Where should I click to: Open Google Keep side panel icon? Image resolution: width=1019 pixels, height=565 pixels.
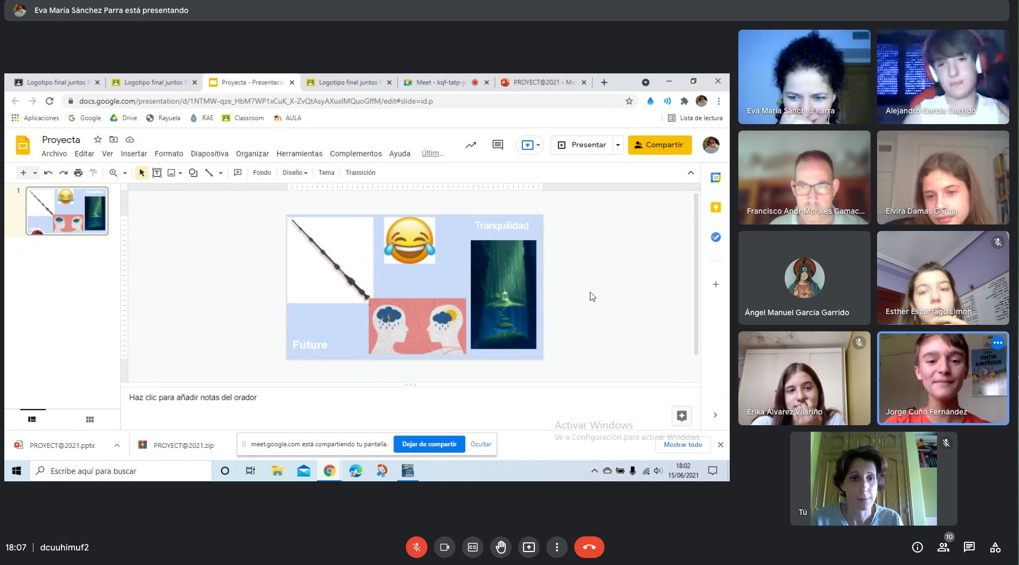tap(716, 207)
